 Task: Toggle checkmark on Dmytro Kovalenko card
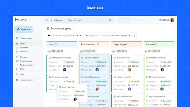(50, 77)
